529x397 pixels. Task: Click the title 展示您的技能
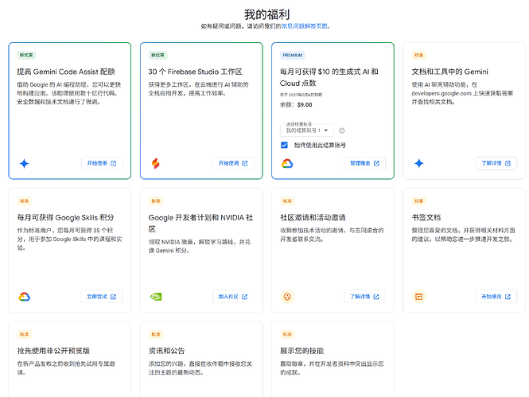click(x=301, y=351)
